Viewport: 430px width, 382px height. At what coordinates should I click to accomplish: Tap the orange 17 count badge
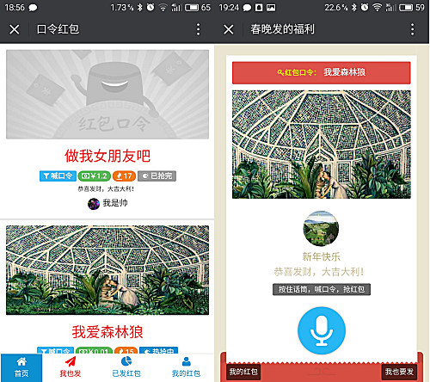point(124,176)
